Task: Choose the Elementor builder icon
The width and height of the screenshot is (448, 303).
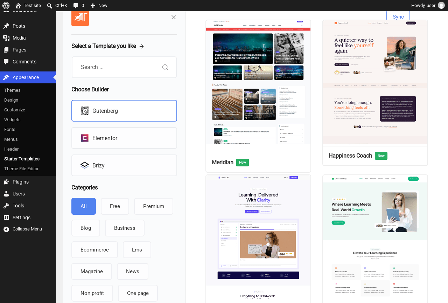Action: tap(85, 138)
